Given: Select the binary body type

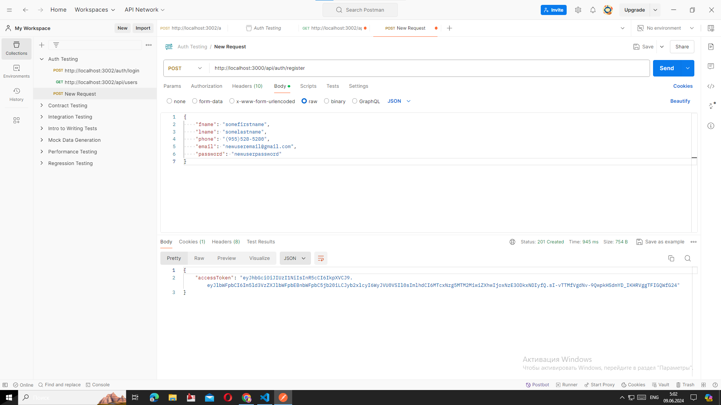Looking at the screenshot, I should 326,101.
